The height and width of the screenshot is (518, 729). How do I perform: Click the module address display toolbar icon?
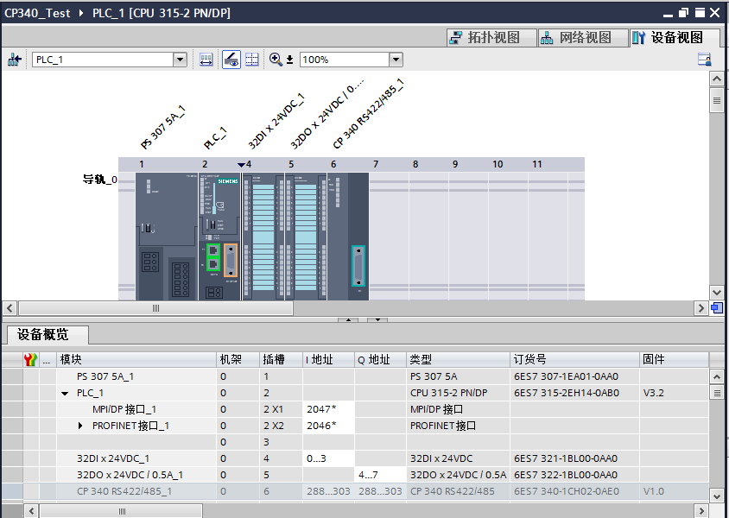click(206, 60)
